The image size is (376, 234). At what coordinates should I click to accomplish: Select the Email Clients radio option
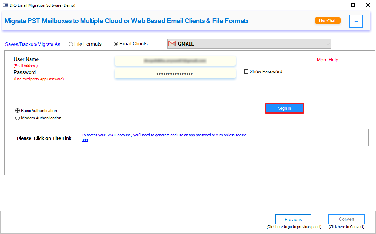click(116, 44)
